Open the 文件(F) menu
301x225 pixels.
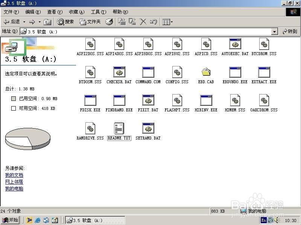tap(11, 12)
